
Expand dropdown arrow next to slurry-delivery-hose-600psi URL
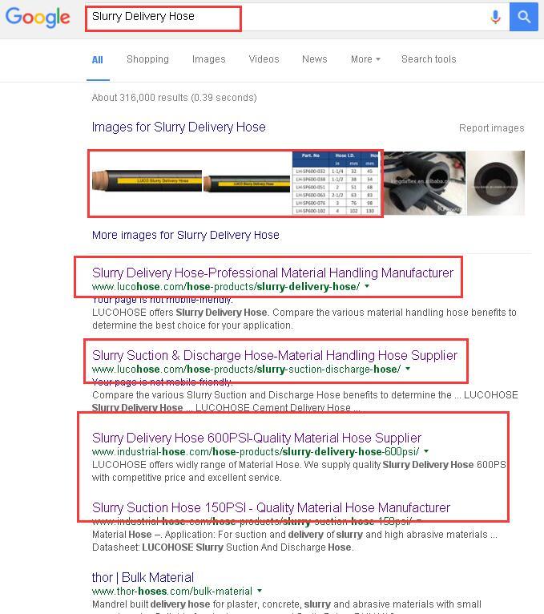tap(426, 451)
